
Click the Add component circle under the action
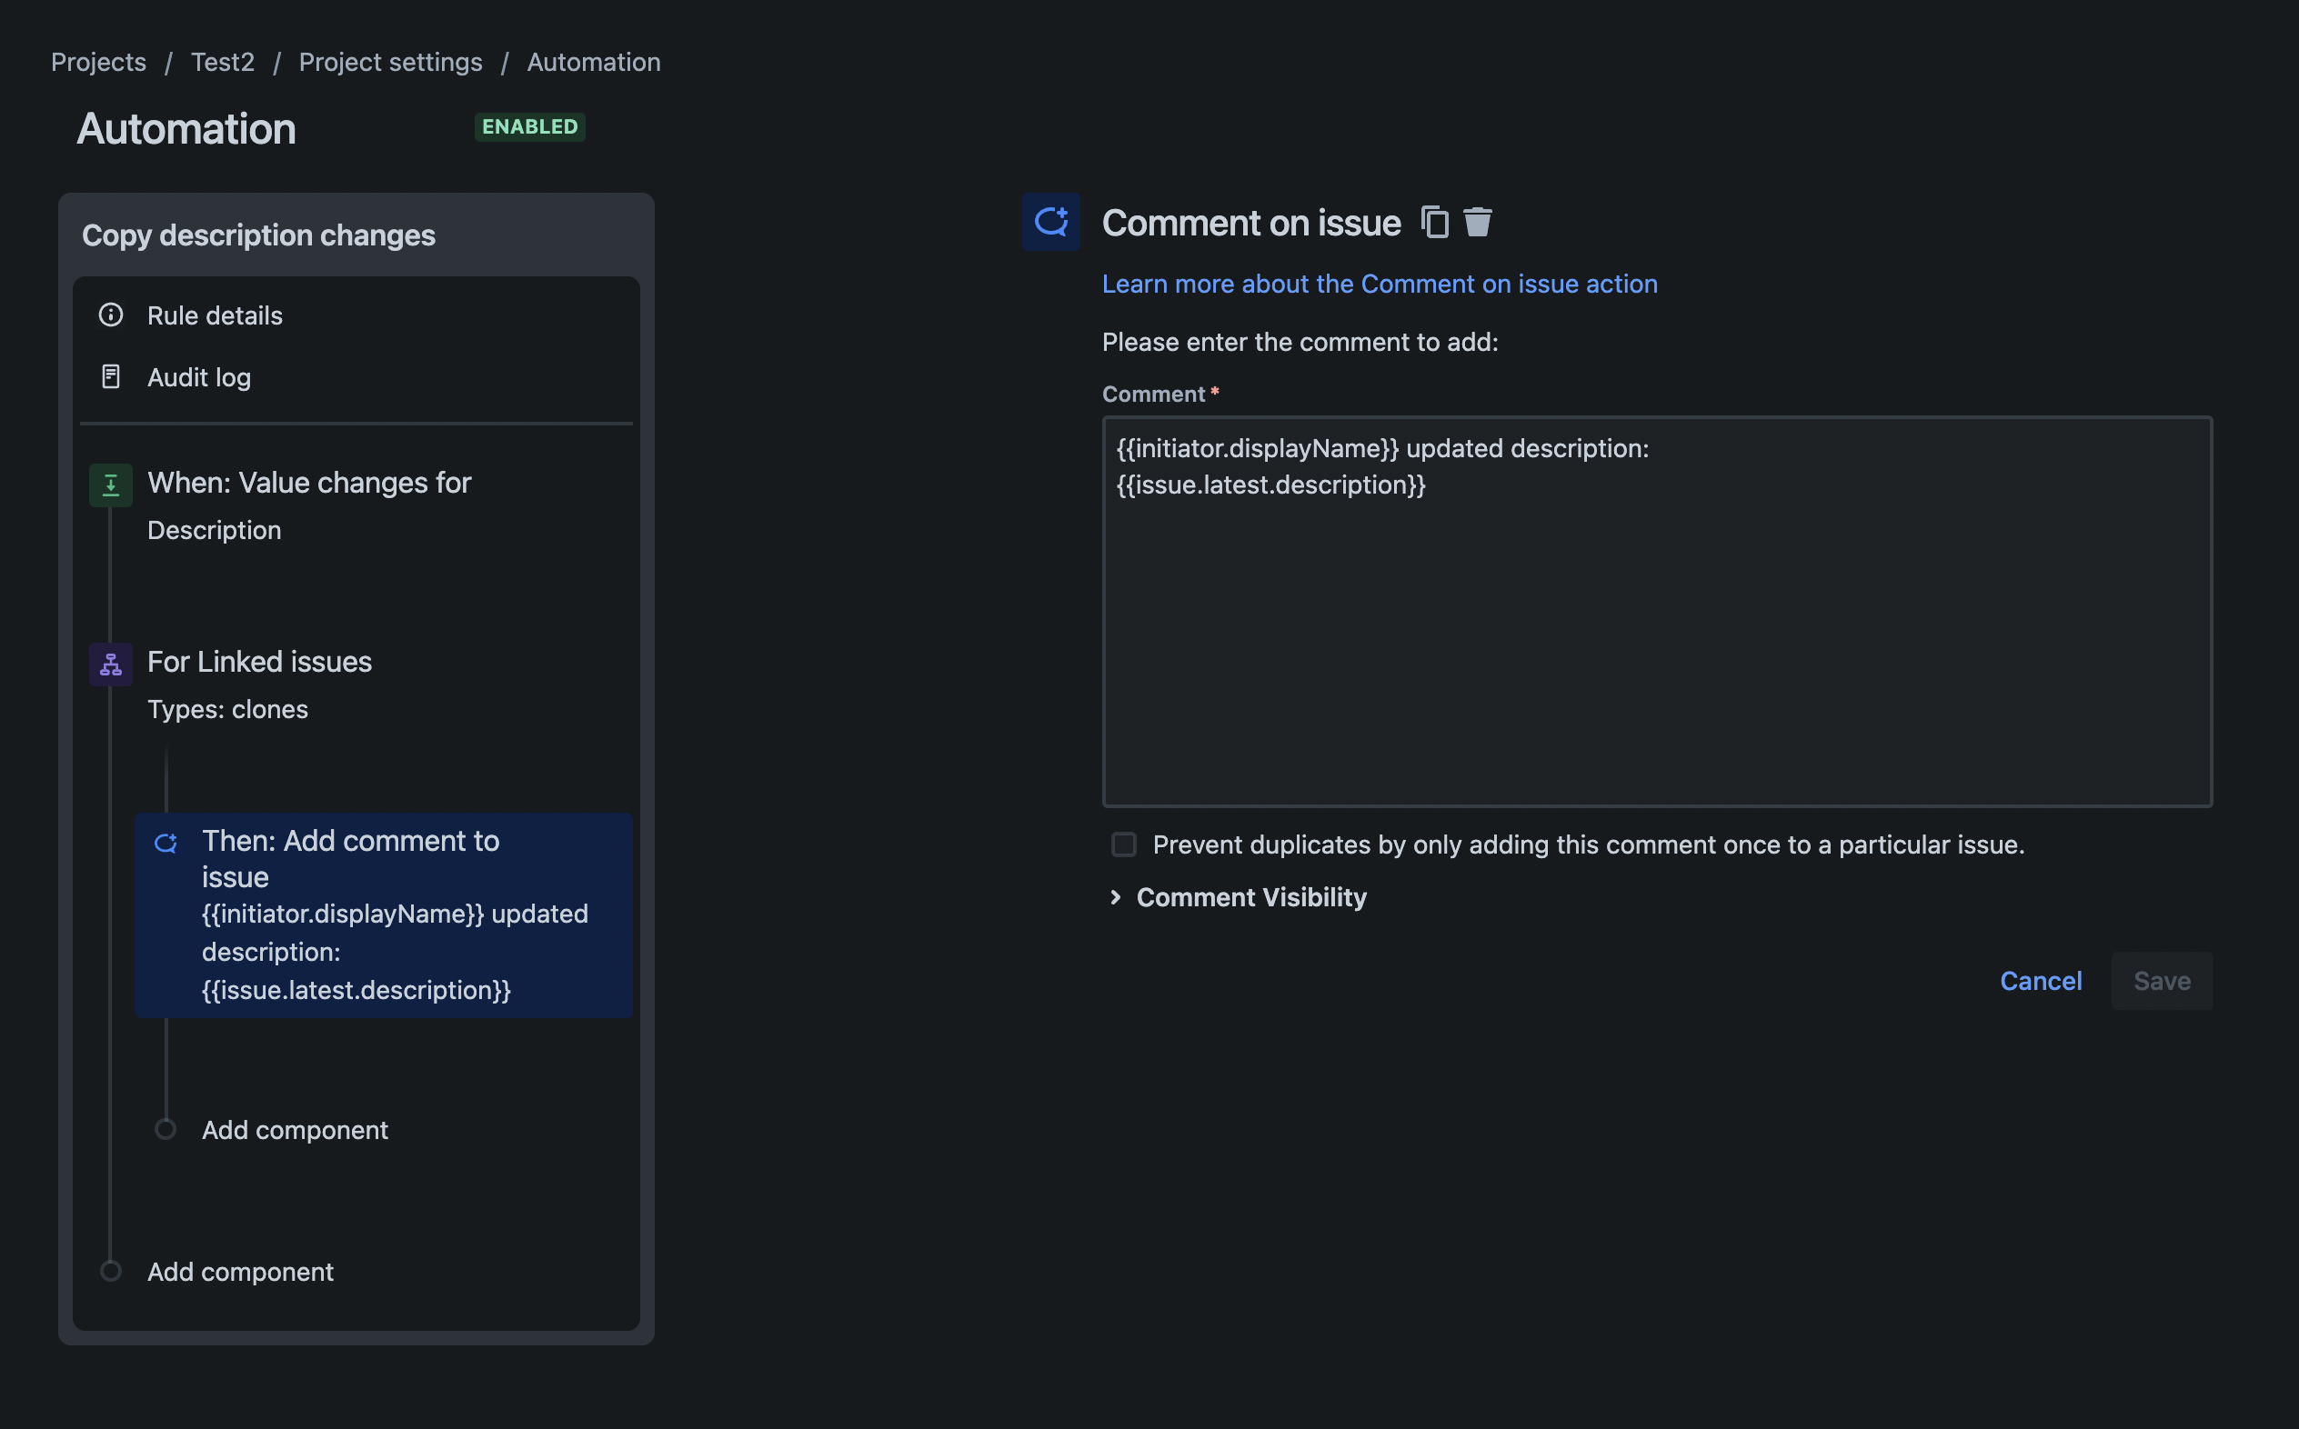pyautogui.click(x=166, y=1128)
